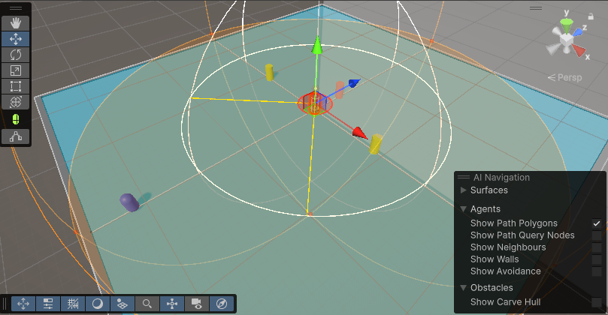
Task: Toggle the Tools overlay with four-arrow icon
Action: pos(23,304)
